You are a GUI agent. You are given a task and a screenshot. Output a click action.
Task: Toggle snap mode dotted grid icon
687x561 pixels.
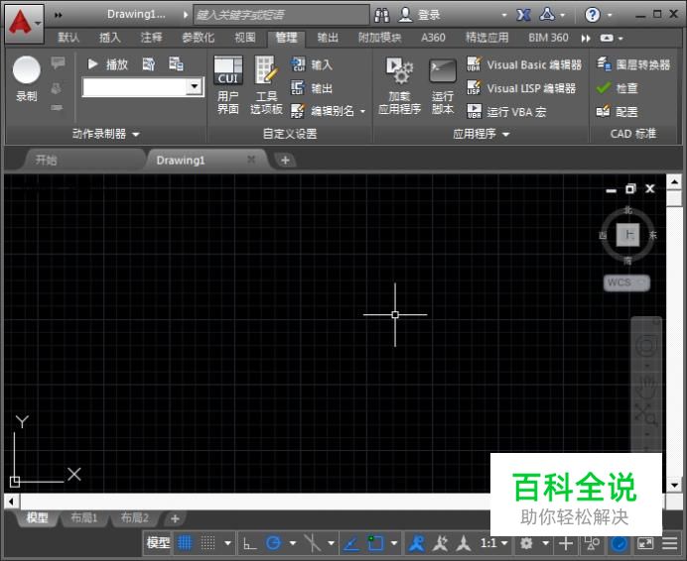click(x=208, y=543)
